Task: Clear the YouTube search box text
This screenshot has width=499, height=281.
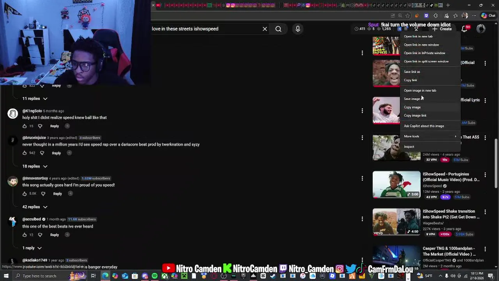Action: pos(265,29)
